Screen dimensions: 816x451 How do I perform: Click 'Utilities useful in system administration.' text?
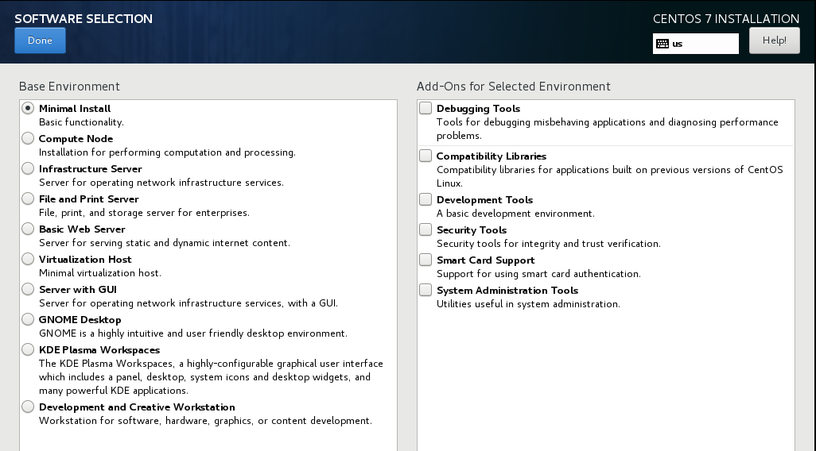pyautogui.click(x=528, y=304)
